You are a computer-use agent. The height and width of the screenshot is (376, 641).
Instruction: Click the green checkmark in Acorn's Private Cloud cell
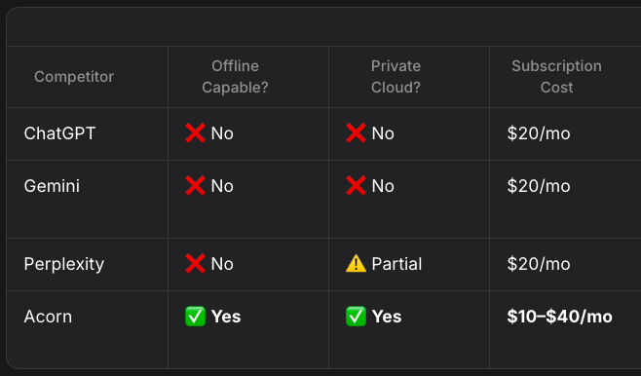[x=356, y=317]
